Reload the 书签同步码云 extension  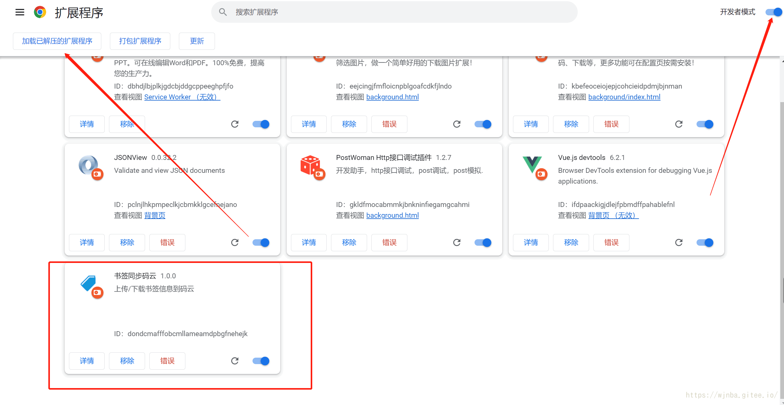(235, 361)
